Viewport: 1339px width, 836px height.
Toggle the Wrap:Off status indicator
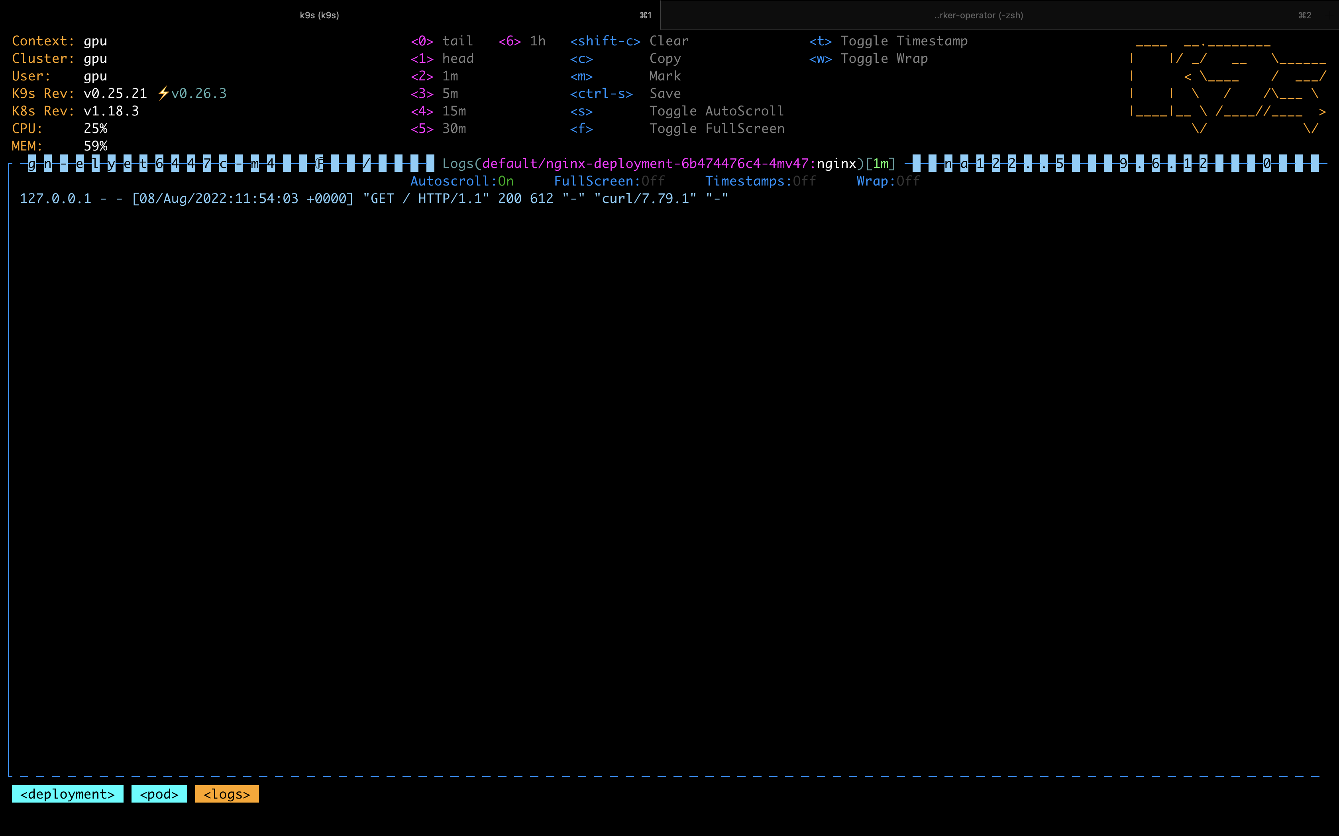pyautogui.click(x=888, y=181)
